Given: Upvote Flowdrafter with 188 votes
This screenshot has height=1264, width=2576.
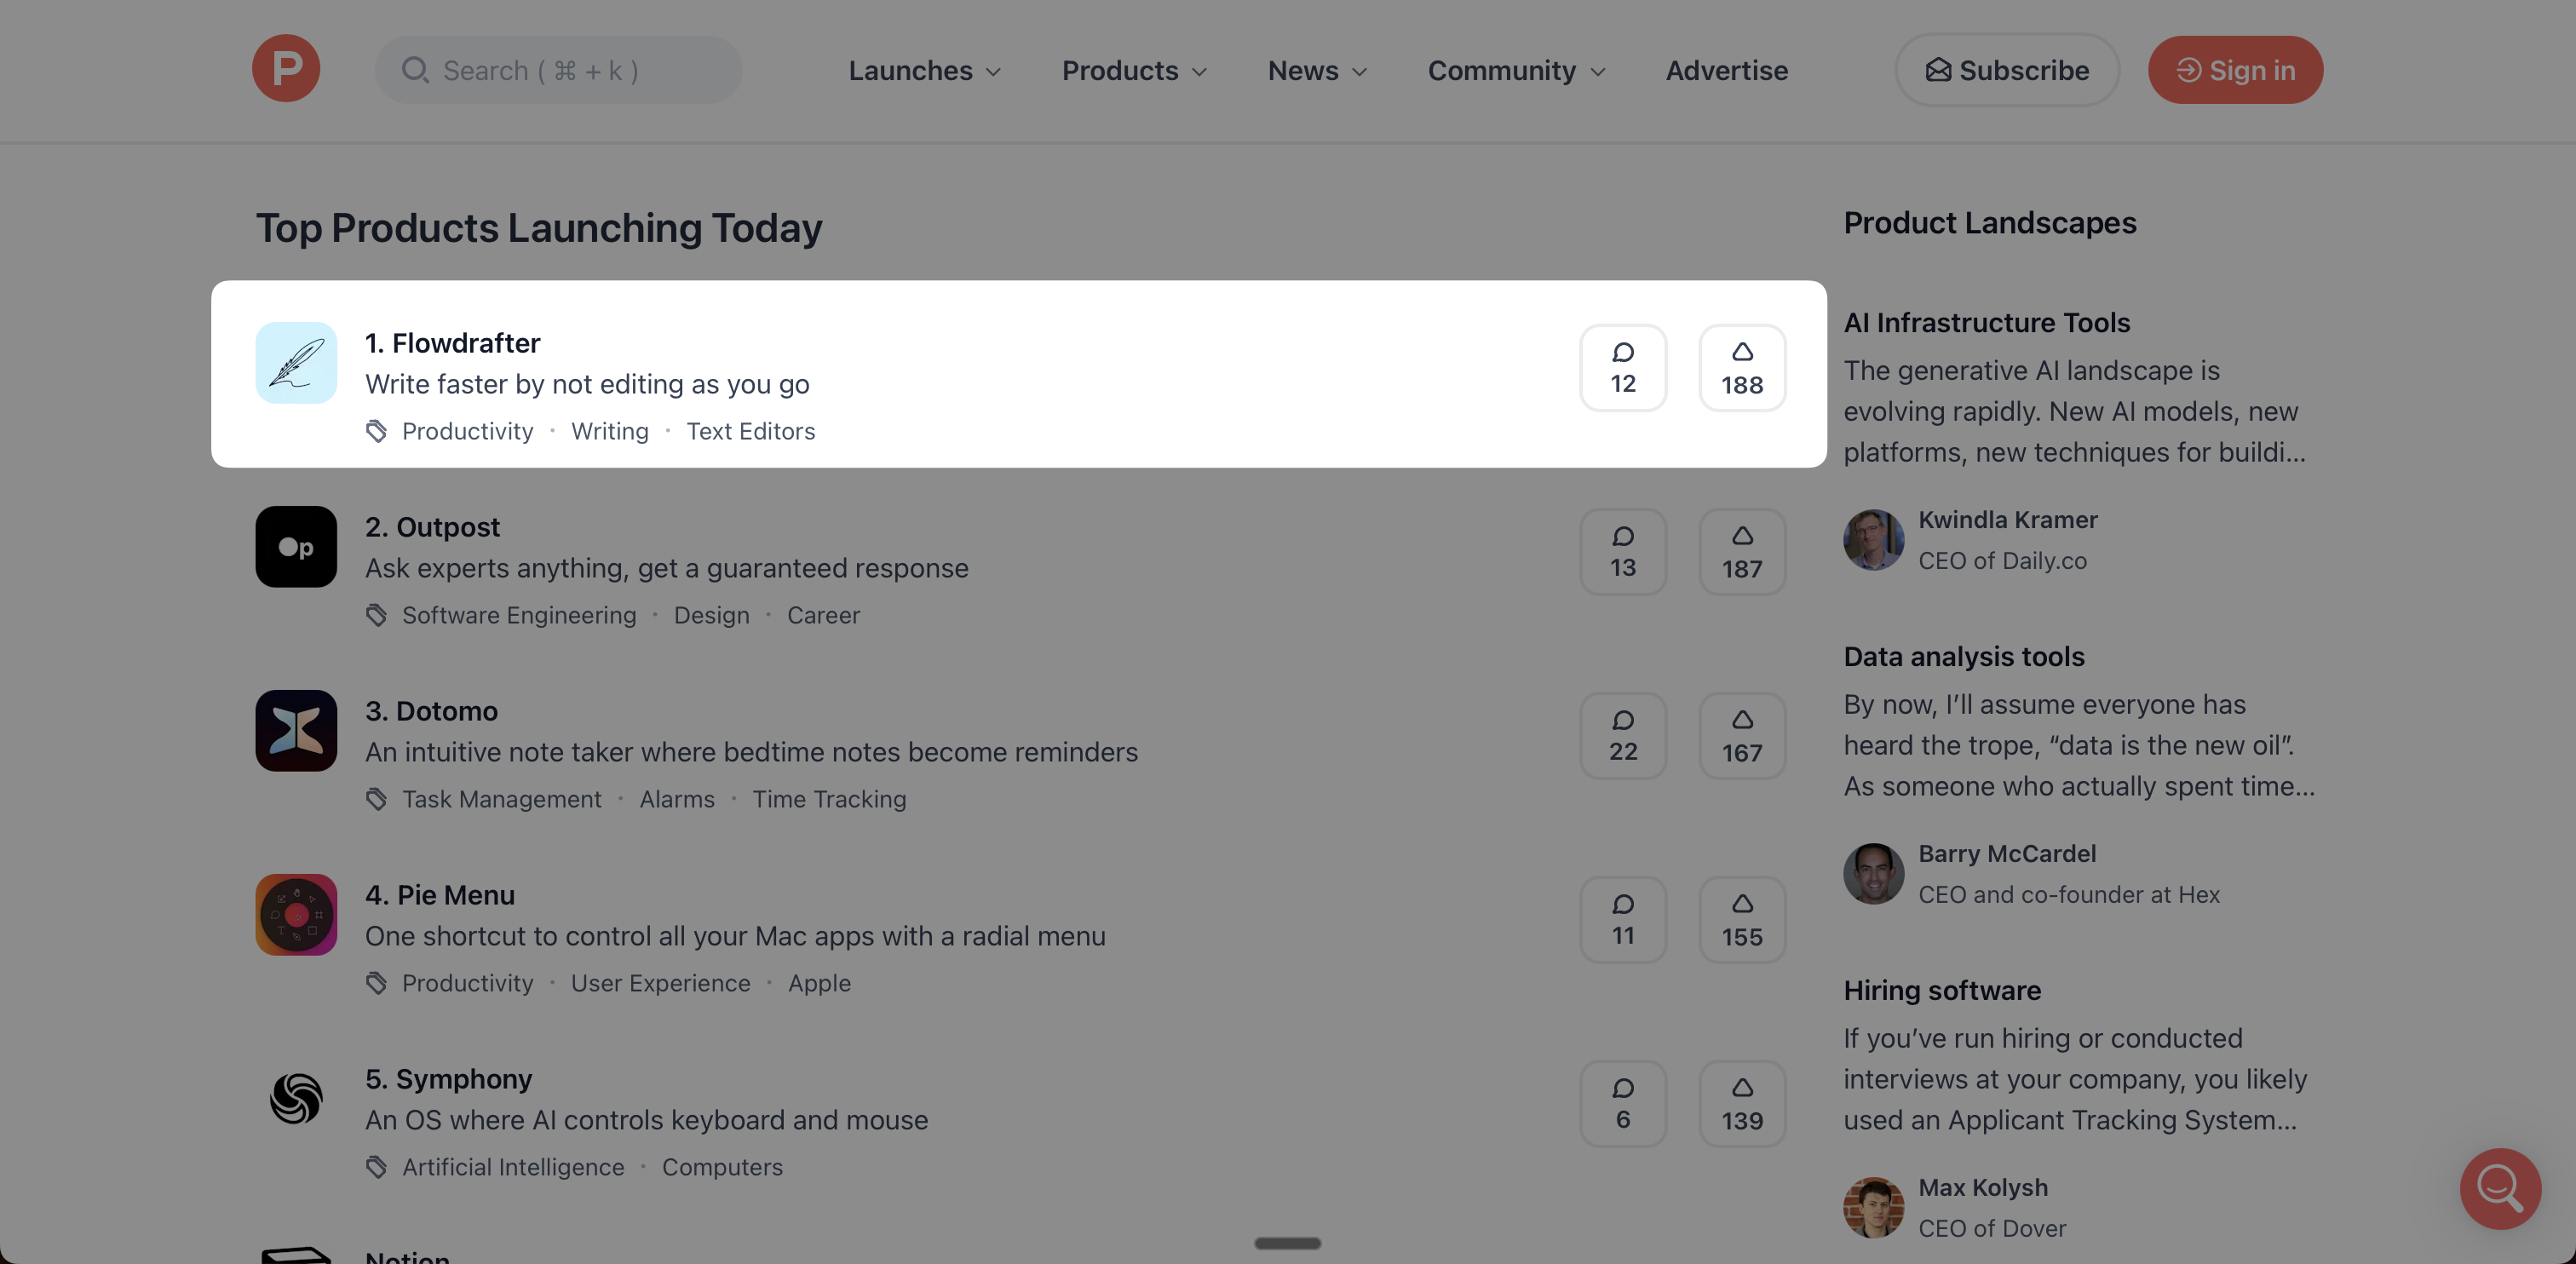Looking at the screenshot, I should (1742, 368).
